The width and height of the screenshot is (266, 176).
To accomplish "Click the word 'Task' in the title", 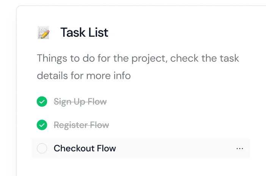I will click(x=72, y=33).
